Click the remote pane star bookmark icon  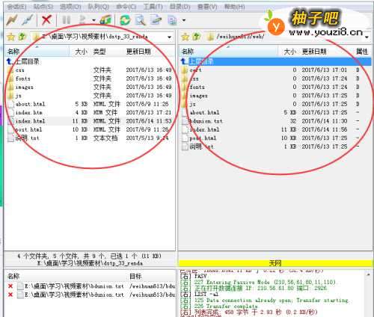click(186, 37)
